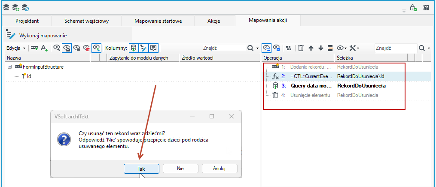Click the Anuluj button in the dialog

point(220,169)
